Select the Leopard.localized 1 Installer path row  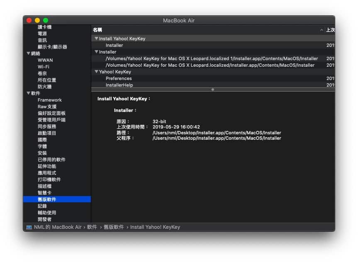tap(213, 58)
